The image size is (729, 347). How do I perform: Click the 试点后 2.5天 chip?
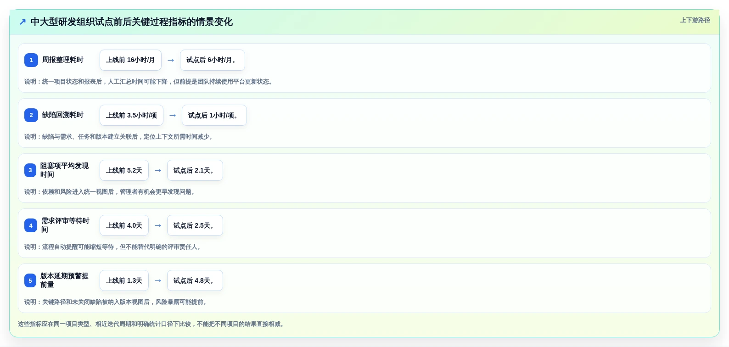tap(195, 225)
